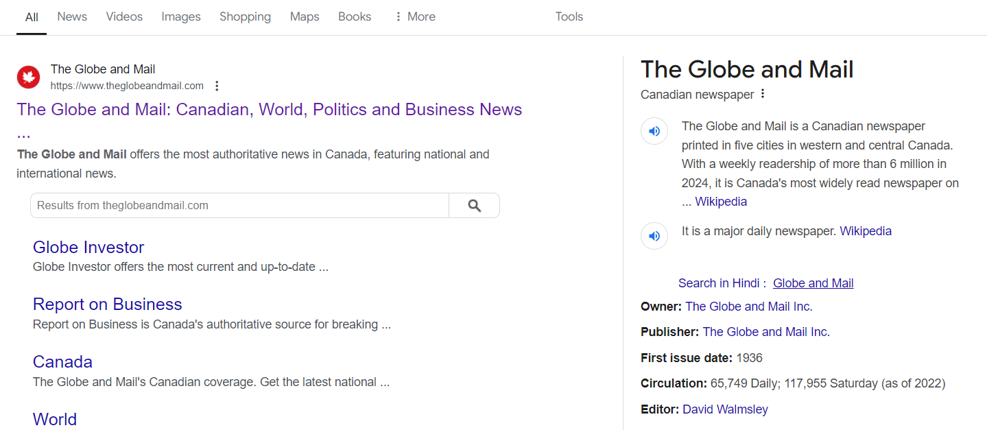Switch to the Videos tab
Screen dimensions: 987x430
(x=124, y=16)
